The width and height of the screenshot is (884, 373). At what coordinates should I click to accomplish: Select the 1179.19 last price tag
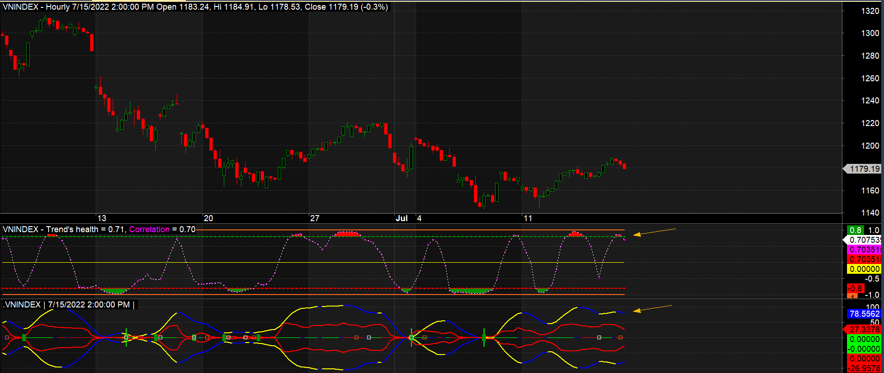coord(863,169)
